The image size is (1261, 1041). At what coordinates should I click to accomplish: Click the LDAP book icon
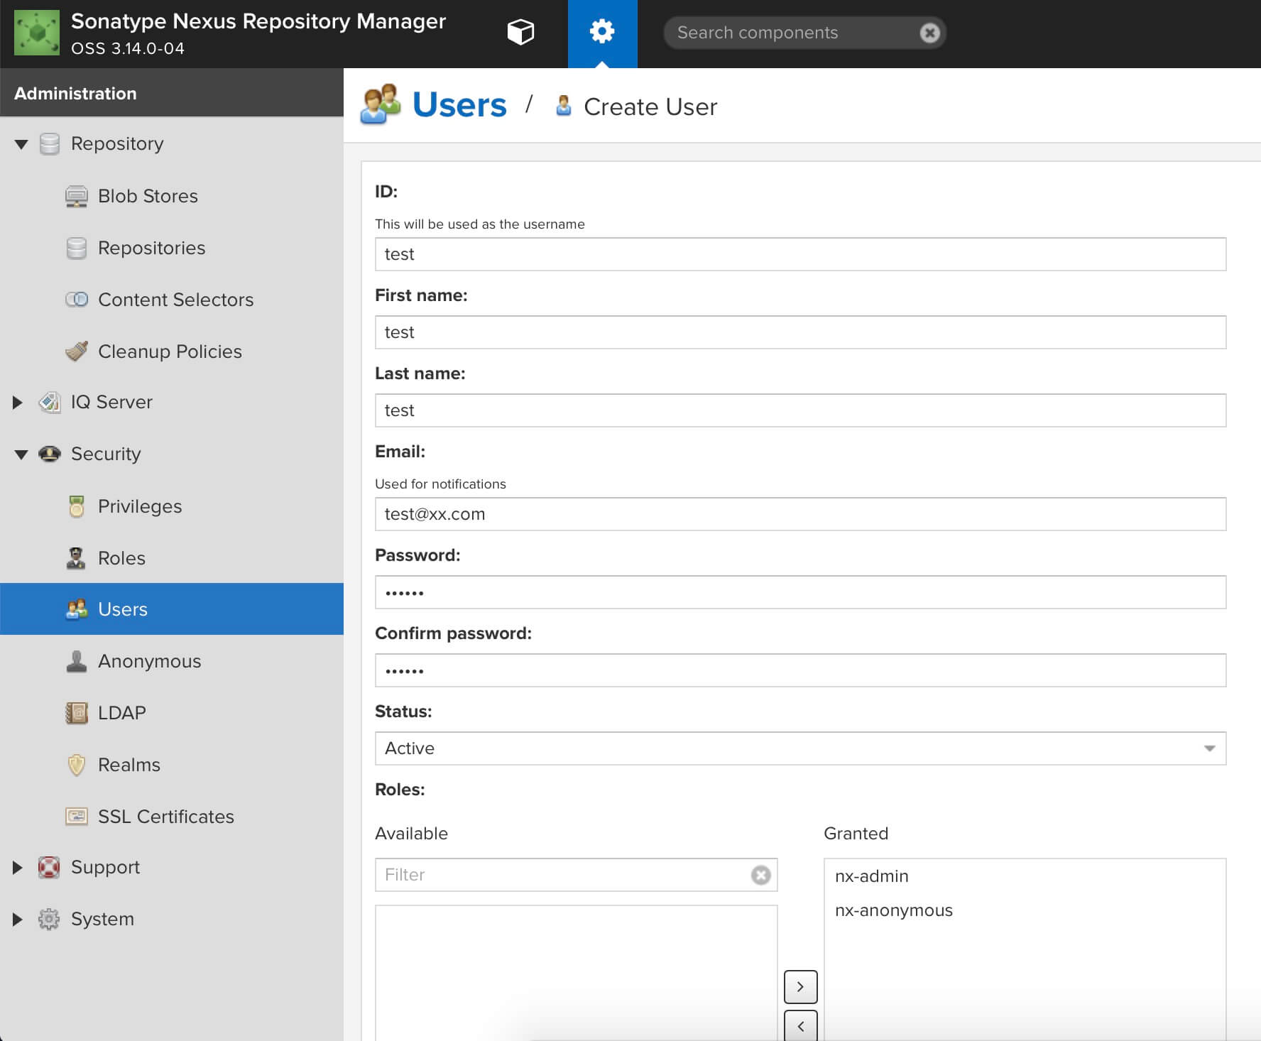77,713
